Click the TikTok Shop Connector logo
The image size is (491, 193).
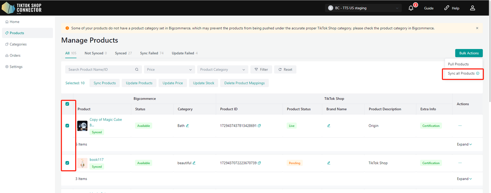pos(22,8)
